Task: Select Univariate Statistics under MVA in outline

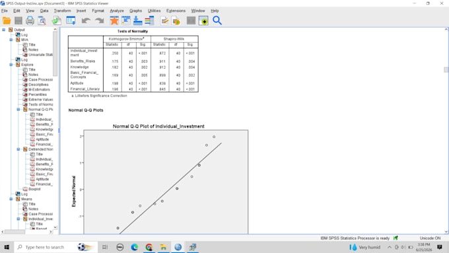Action: click(x=40, y=55)
